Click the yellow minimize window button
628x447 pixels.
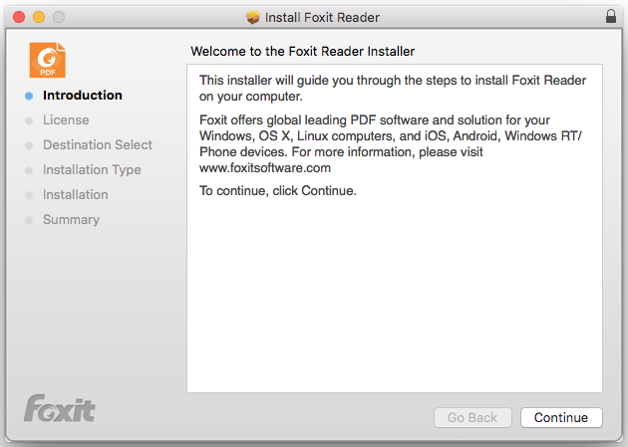pyautogui.click(x=39, y=17)
